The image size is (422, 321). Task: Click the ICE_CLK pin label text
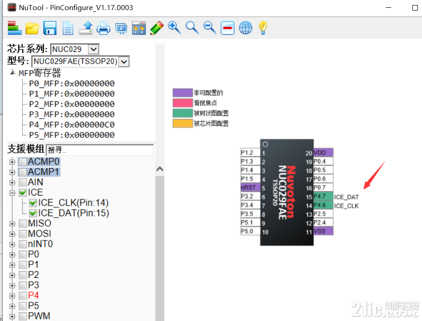(346, 206)
